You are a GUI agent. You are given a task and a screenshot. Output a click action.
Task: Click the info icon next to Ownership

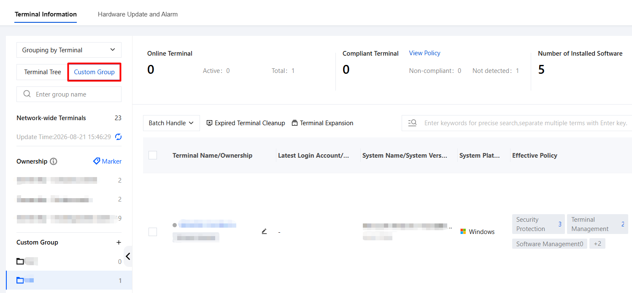click(x=54, y=161)
